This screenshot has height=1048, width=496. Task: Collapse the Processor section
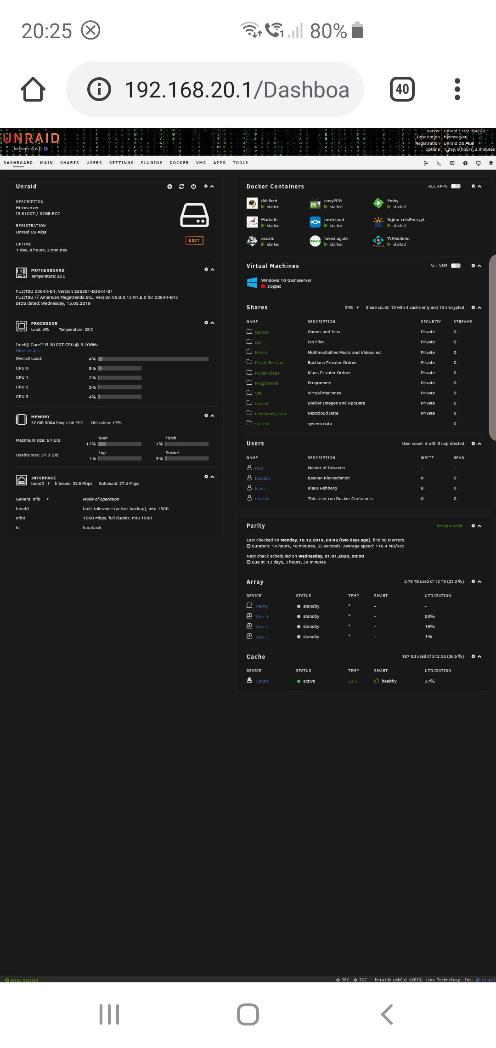[212, 323]
